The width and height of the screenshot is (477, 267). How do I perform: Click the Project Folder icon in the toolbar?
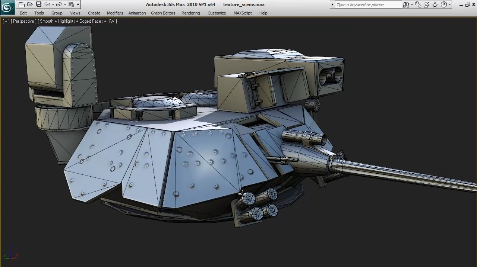[71, 4]
